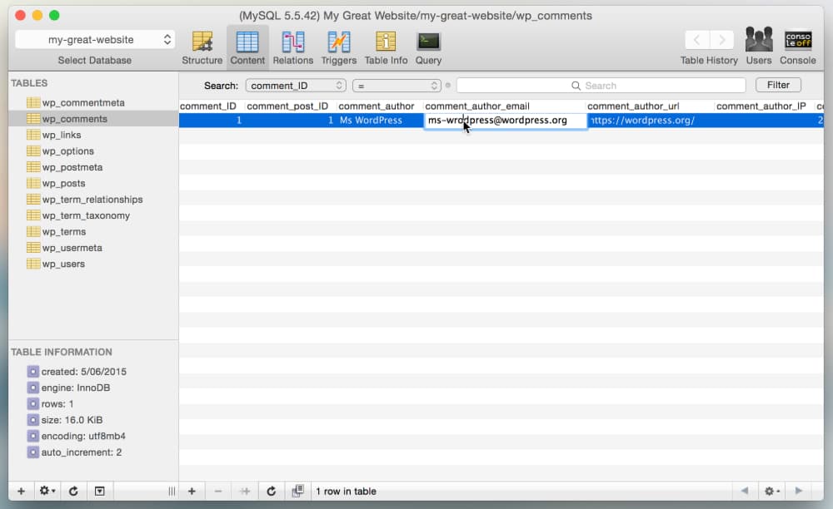Viewport: 833px width, 509px height.
Task: Go back in Table History
Action: pos(696,40)
